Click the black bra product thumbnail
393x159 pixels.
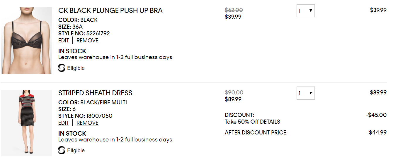(27, 41)
